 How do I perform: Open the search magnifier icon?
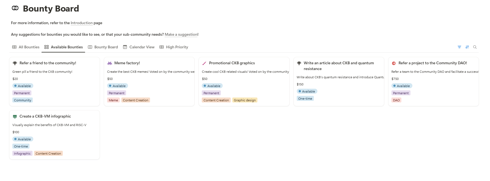point(475,47)
